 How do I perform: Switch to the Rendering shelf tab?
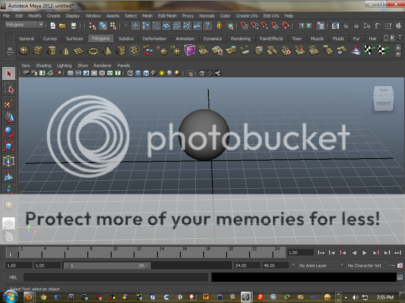[x=240, y=39]
